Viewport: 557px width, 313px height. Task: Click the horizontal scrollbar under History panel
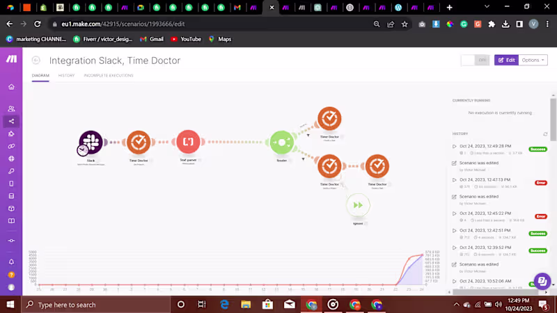tap(497, 292)
